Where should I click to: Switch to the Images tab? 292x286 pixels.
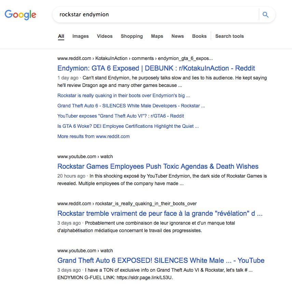pos(81,36)
